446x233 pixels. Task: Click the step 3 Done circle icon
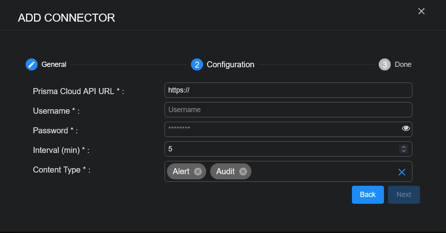(x=385, y=64)
